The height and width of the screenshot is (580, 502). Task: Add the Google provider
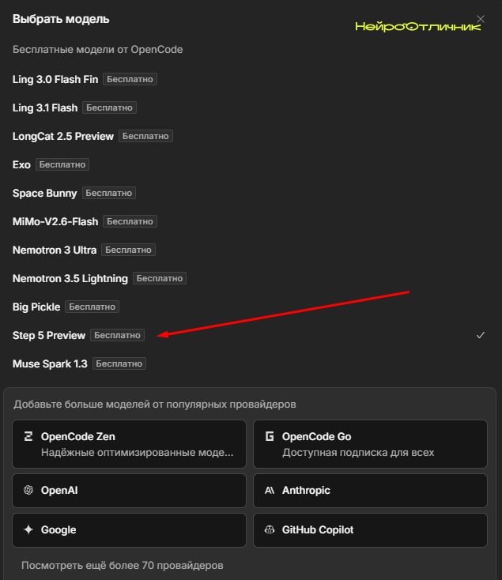pyautogui.click(x=129, y=530)
